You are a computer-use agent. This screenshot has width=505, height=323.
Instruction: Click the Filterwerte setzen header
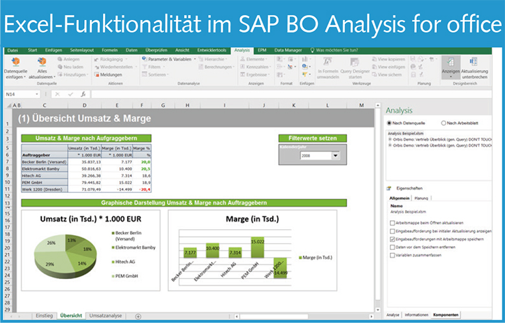pyautogui.click(x=313, y=138)
